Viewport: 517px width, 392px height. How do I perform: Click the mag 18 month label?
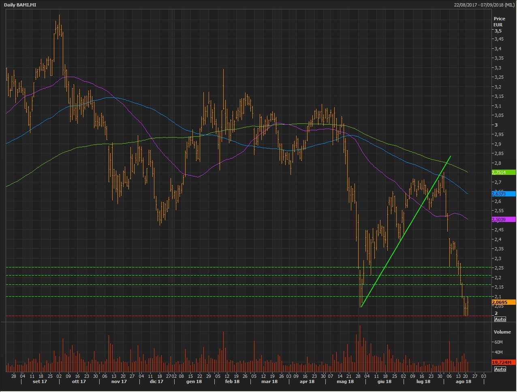(345, 381)
